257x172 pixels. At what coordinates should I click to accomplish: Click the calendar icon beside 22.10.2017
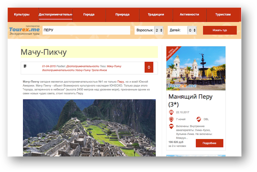click(x=171, y=112)
